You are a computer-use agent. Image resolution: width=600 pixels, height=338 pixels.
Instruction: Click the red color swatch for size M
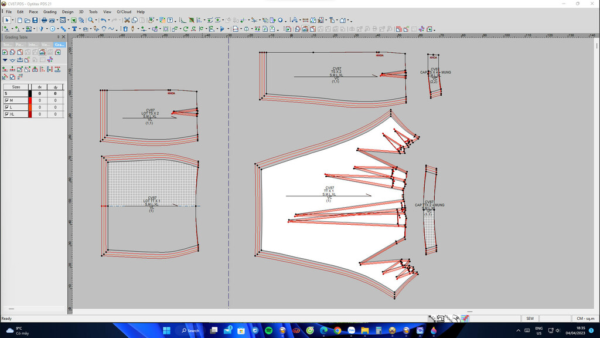[x=30, y=100]
